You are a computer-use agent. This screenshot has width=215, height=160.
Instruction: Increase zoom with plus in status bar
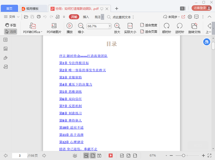coord(203,155)
